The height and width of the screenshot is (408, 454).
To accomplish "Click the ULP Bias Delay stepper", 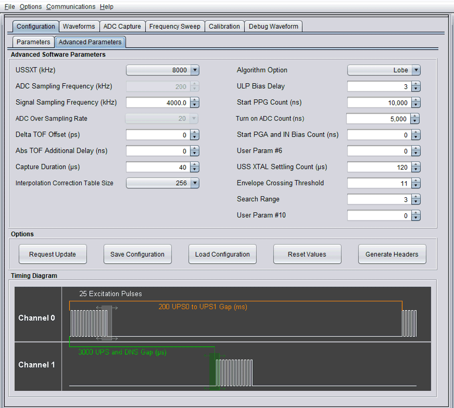I will 416,87.
